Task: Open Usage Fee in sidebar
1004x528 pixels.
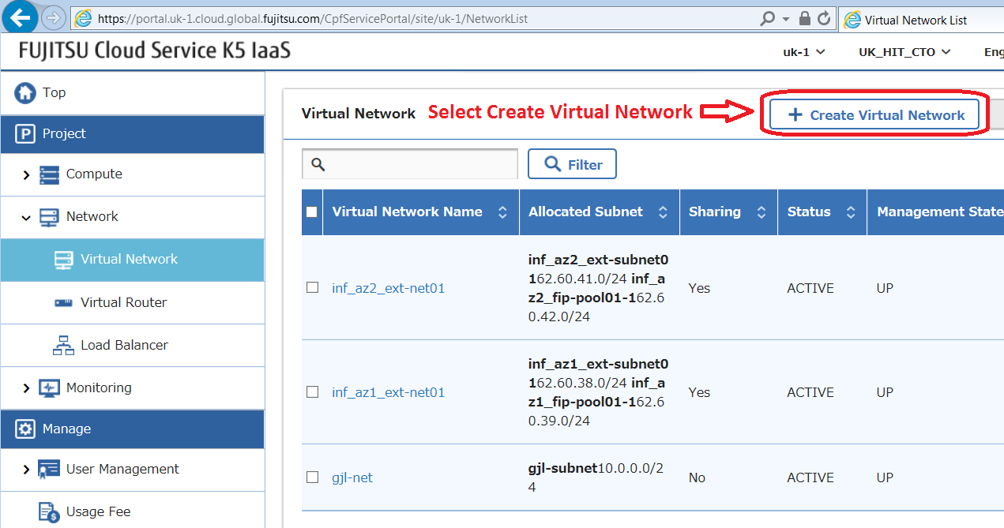Action: tap(133, 511)
